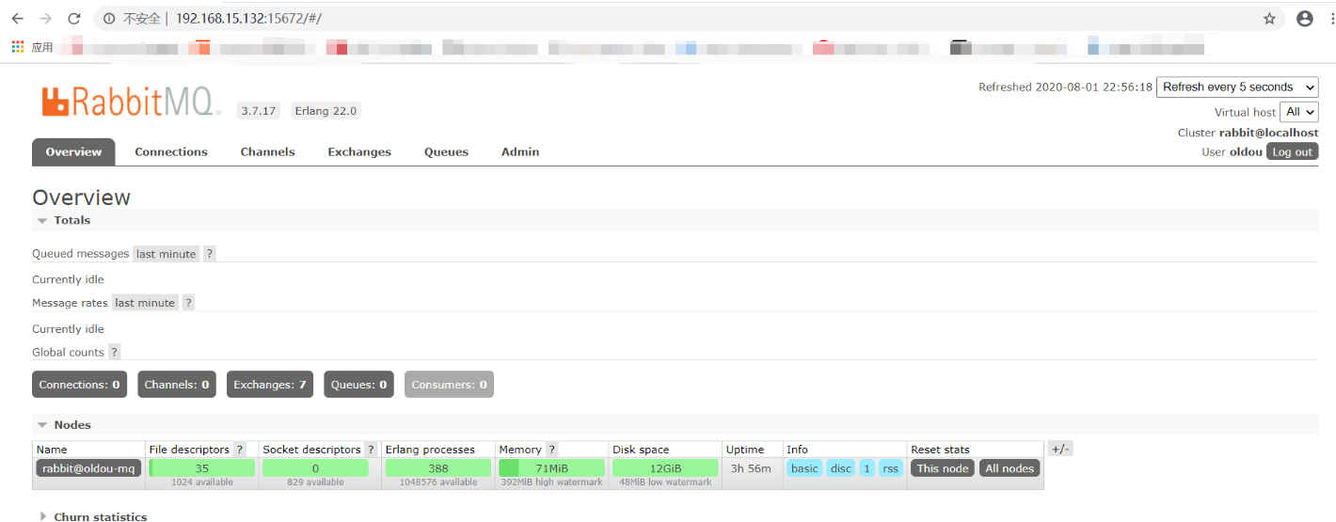Bookmark page with the star icon

tap(1269, 19)
